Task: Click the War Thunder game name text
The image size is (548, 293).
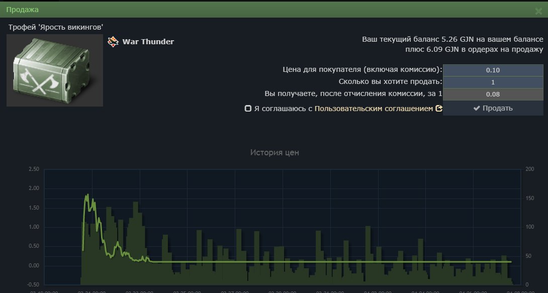Action: [148, 42]
